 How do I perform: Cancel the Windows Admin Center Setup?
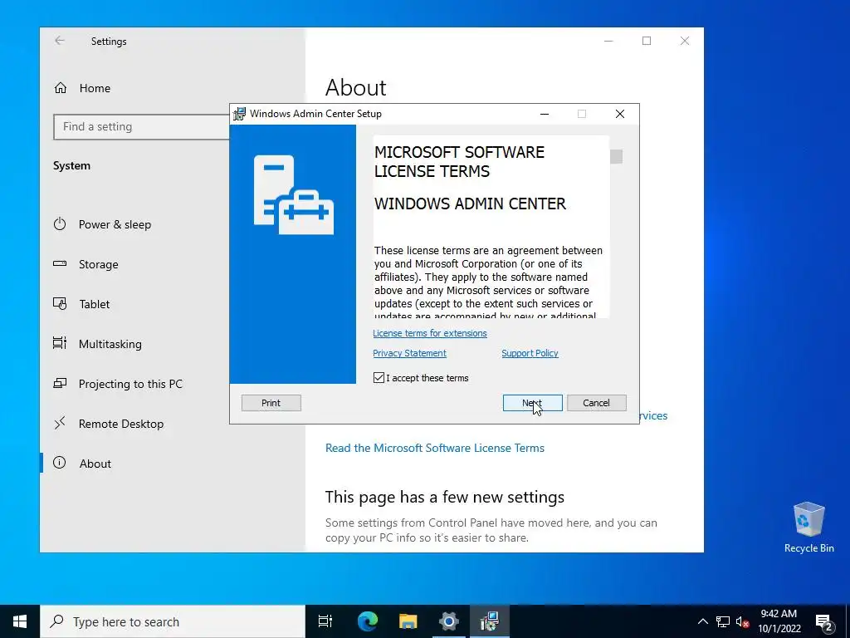pyautogui.click(x=596, y=403)
